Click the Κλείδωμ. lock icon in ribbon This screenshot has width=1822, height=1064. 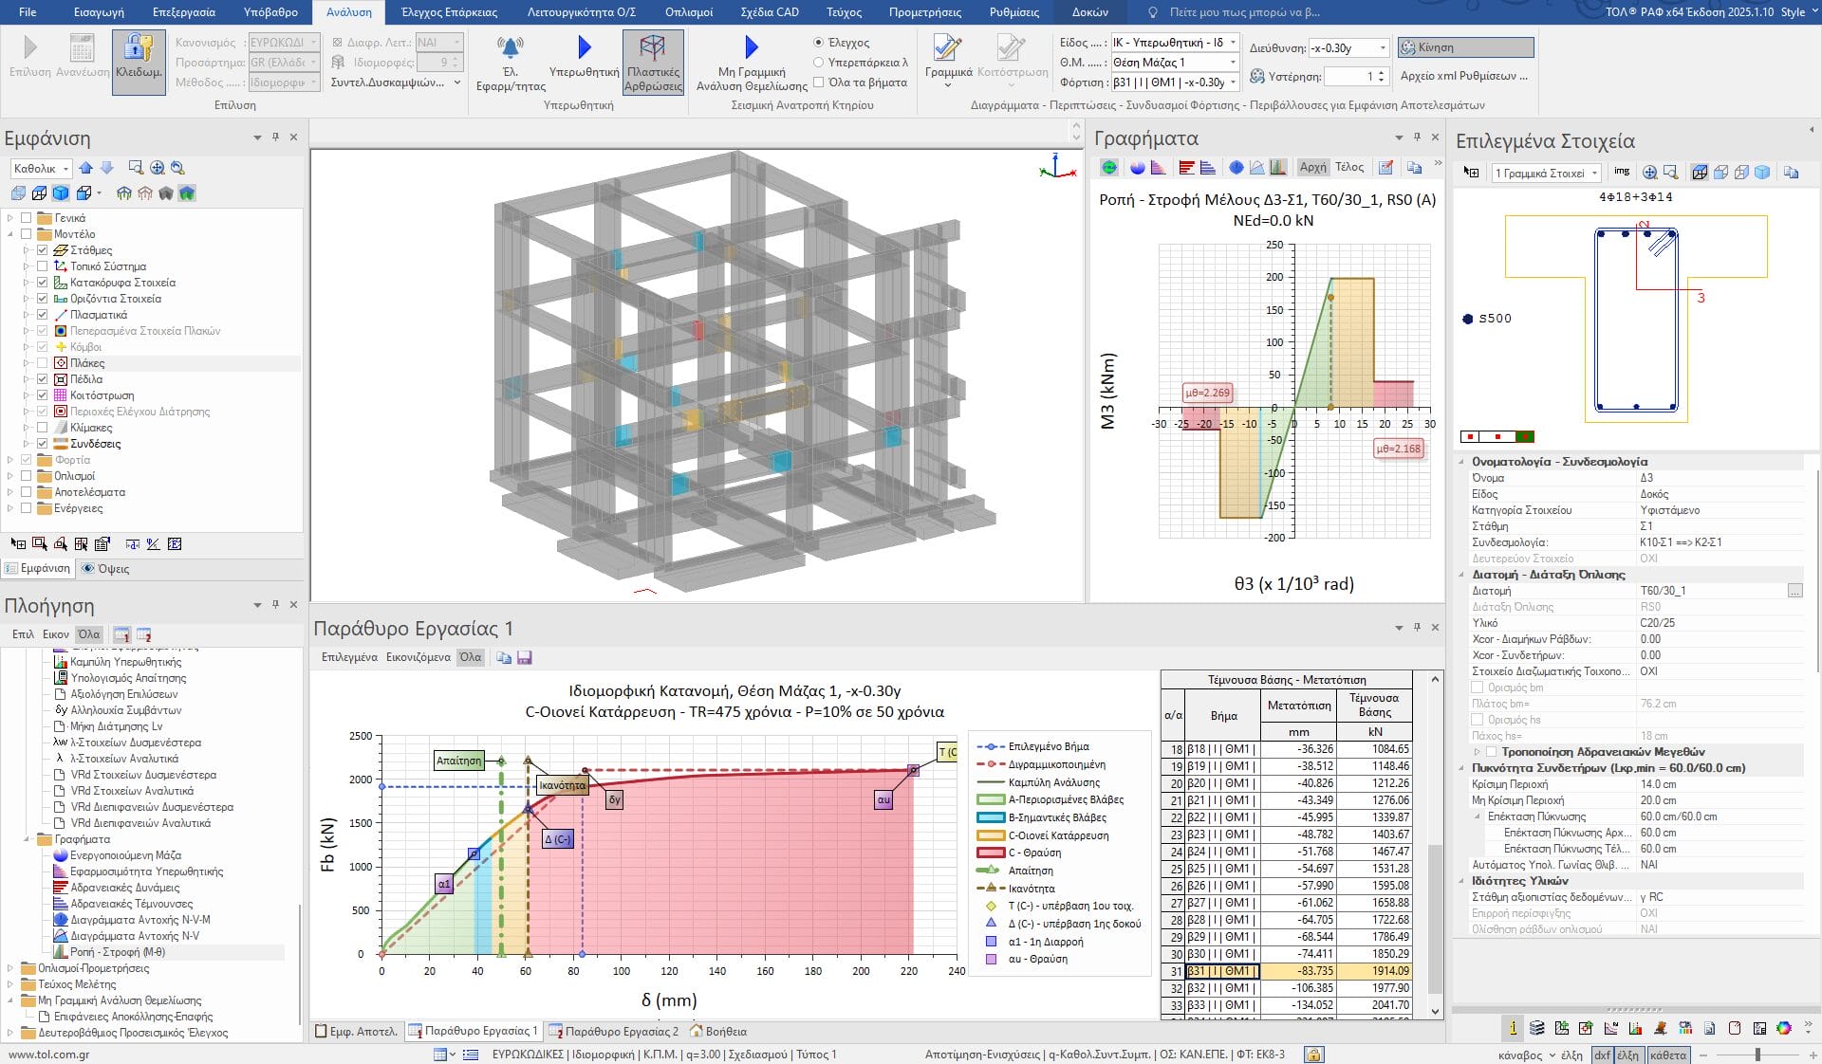139,49
